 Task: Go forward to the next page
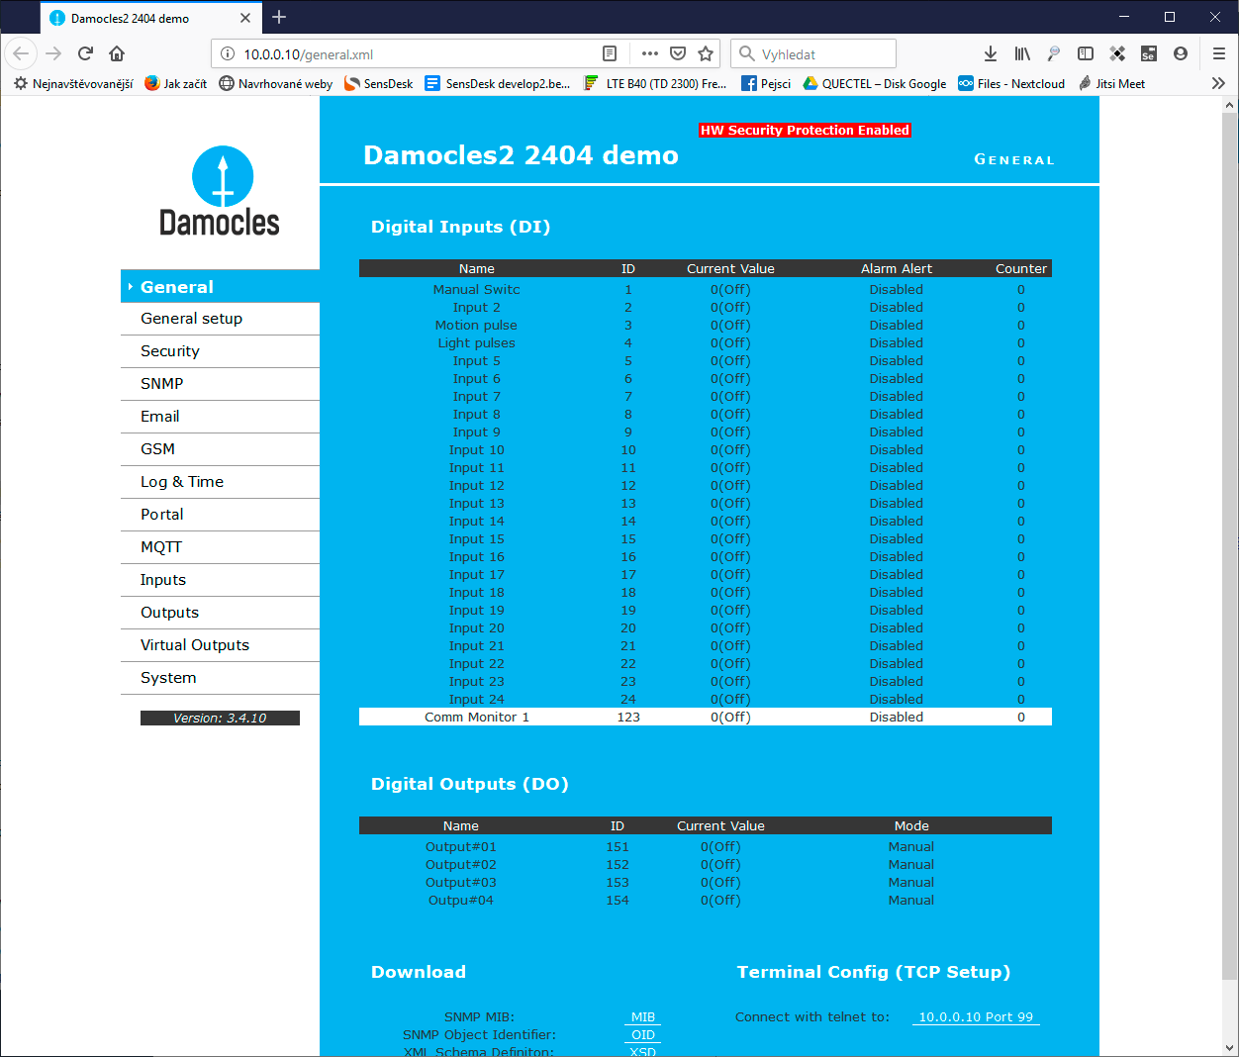pyautogui.click(x=53, y=53)
